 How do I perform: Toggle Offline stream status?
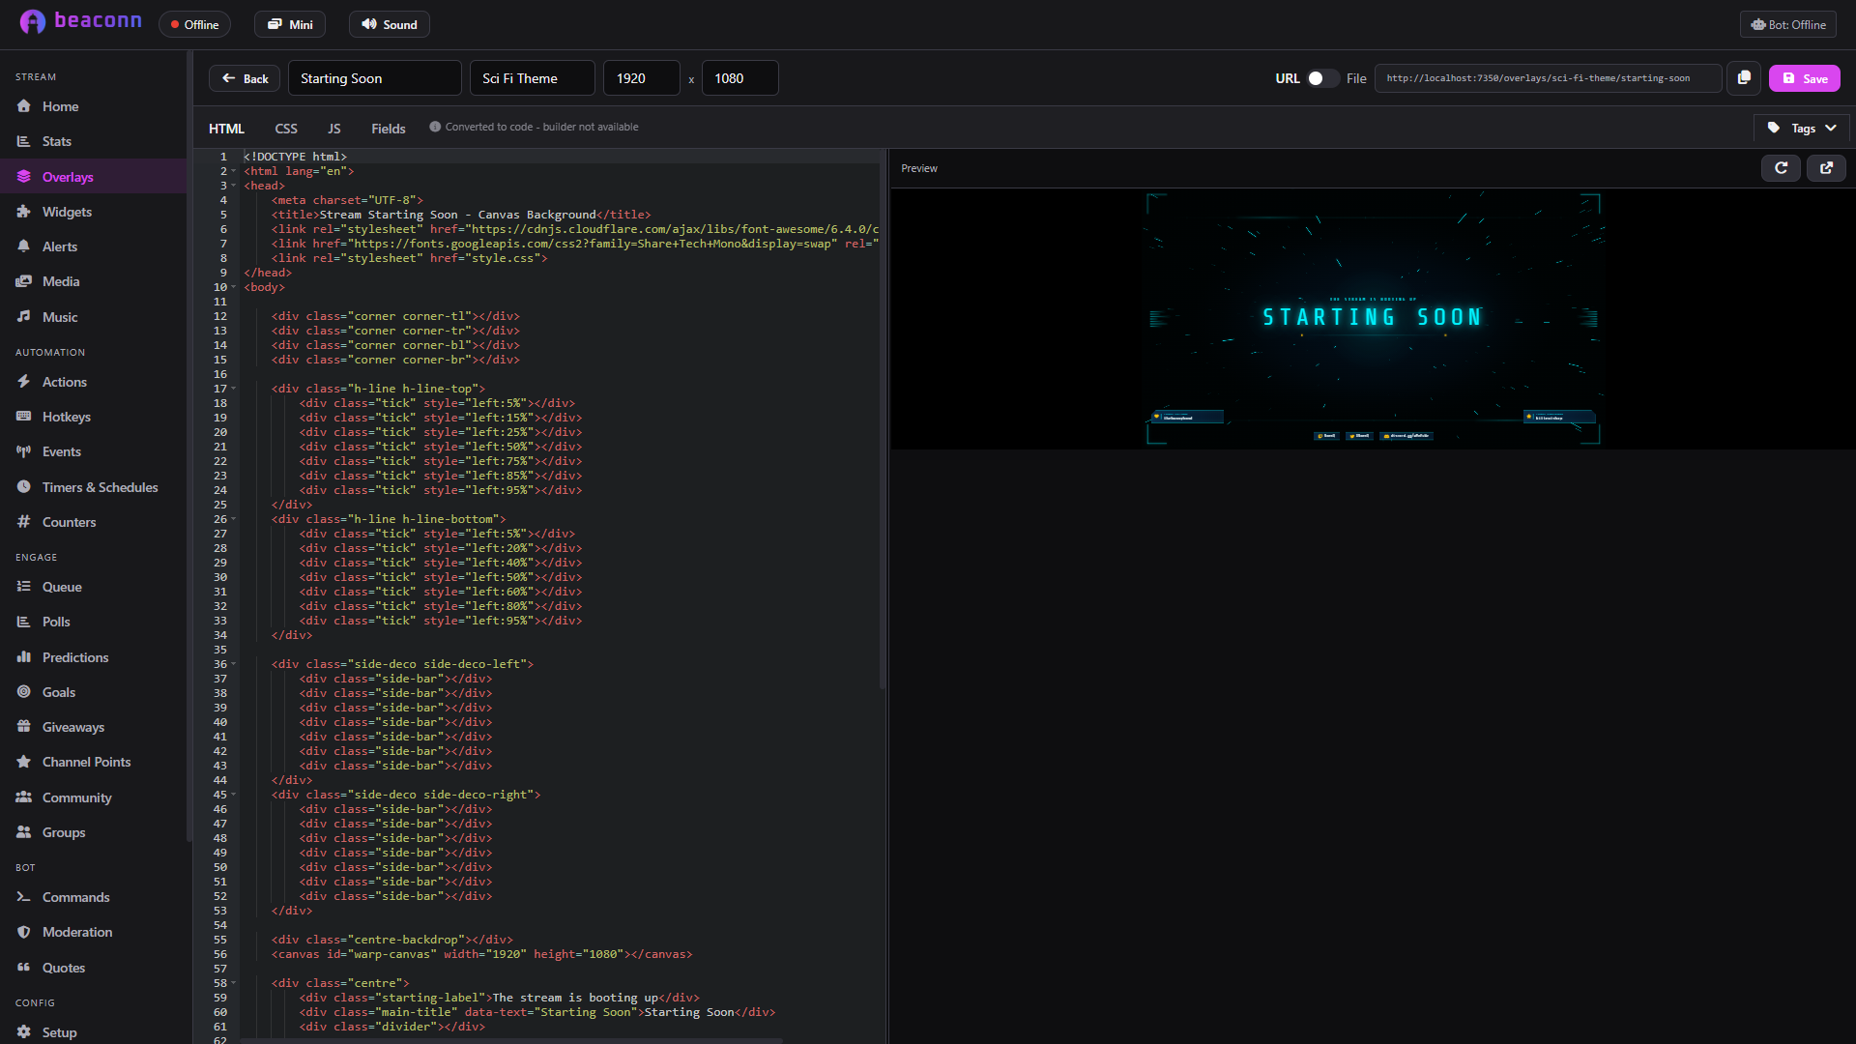194,24
